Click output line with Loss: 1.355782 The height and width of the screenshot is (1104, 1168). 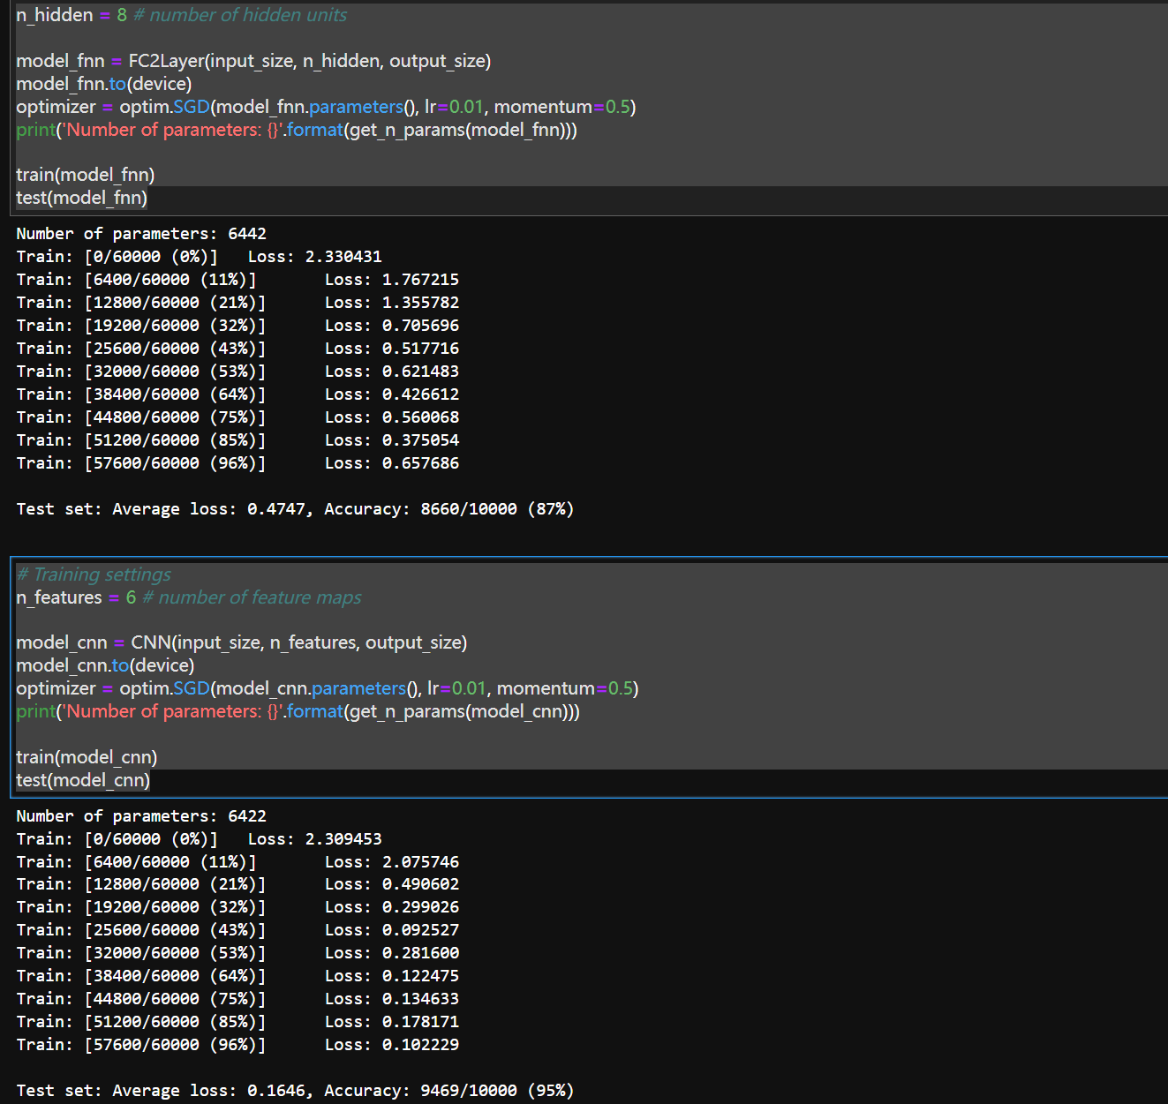pos(237,303)
